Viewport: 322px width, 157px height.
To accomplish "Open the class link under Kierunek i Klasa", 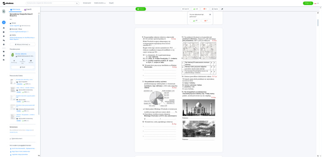I will (19, 31).
